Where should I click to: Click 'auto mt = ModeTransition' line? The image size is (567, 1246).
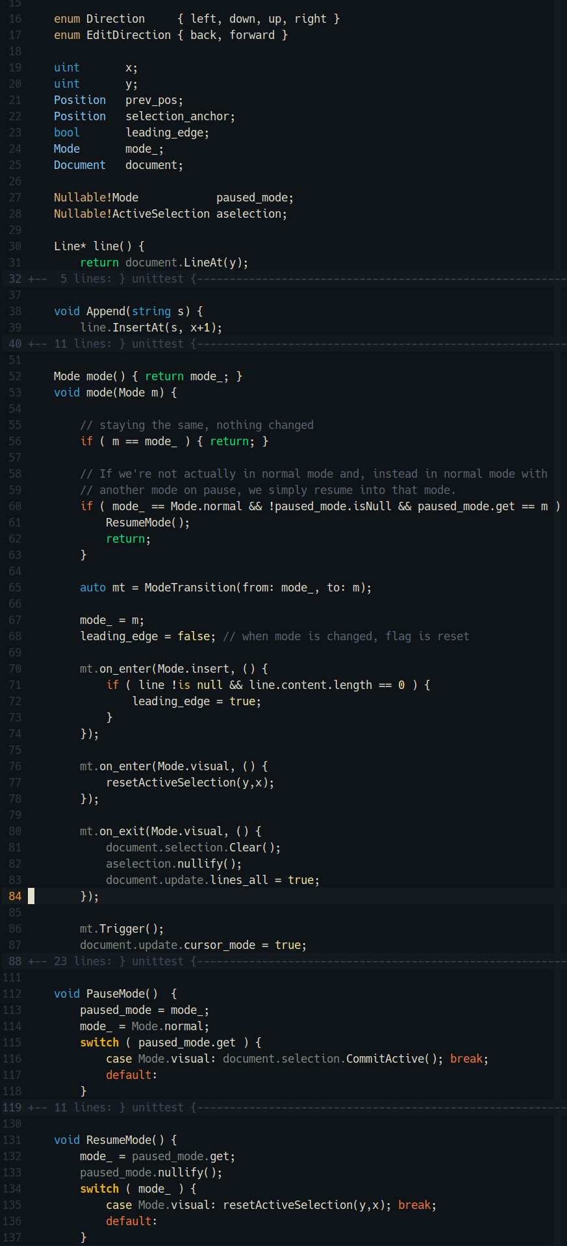point(226,588)
